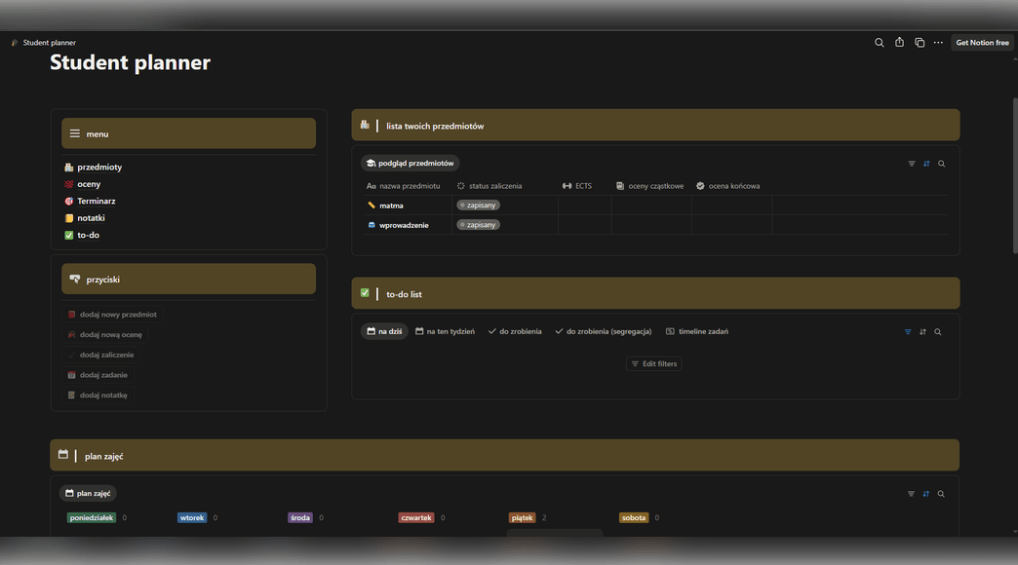Open the przedmioty menu link
Viewport: 1018px width, 565px height.
pos(98,168)
